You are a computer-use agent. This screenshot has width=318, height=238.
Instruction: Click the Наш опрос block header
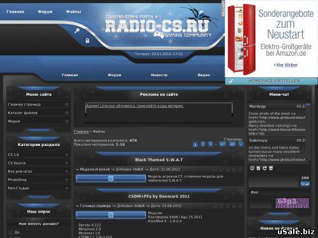[x=39, y=211]
